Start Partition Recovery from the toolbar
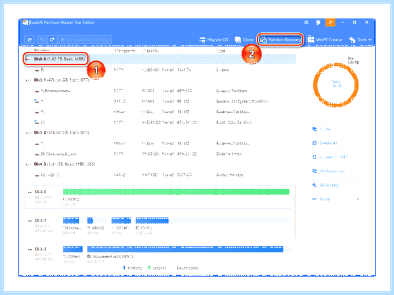 pos(280,39)
